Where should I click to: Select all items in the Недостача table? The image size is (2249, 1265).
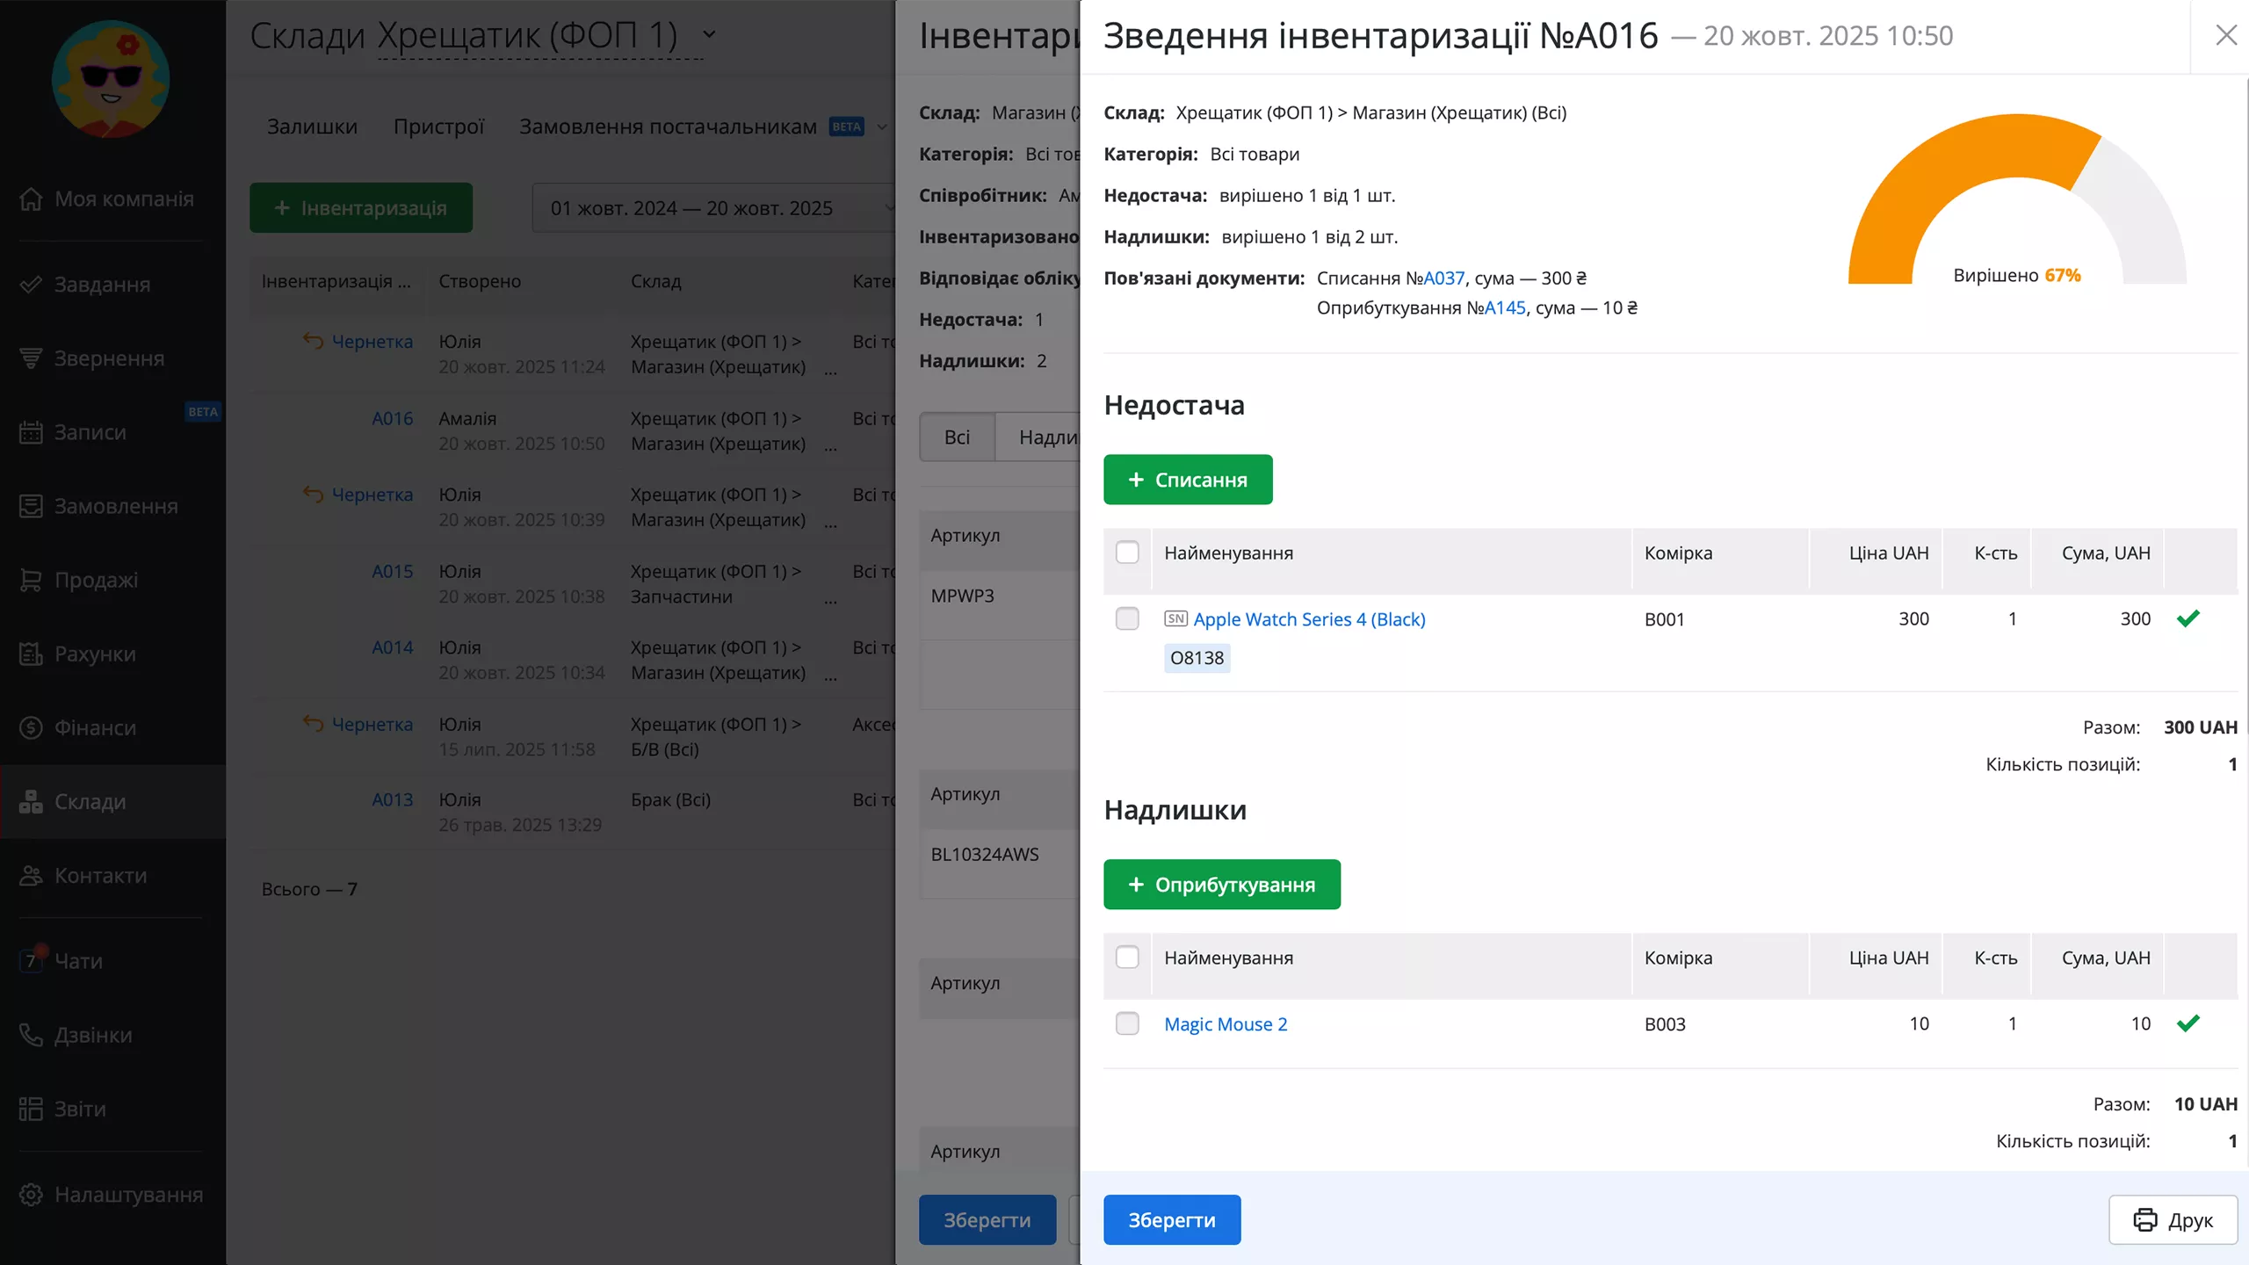(x=1127, y=553)
